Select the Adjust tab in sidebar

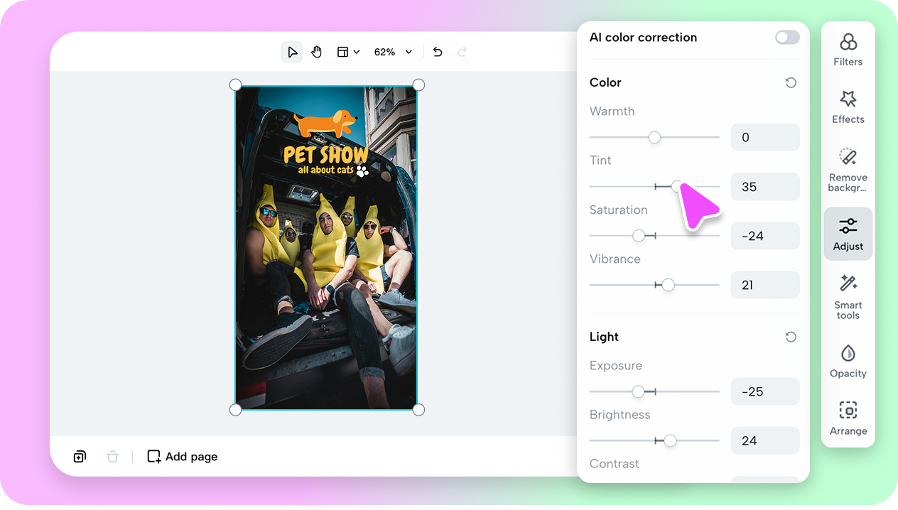click(848, 234)
